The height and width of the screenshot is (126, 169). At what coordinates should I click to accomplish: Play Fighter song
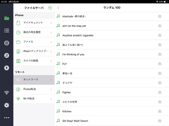(112, 92)
